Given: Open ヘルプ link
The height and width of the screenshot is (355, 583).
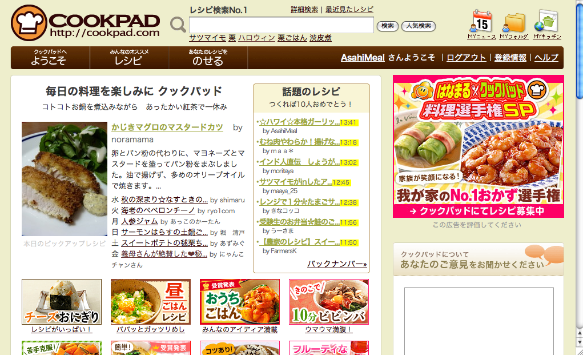Looking at the screenshot, I should (546, 58).
